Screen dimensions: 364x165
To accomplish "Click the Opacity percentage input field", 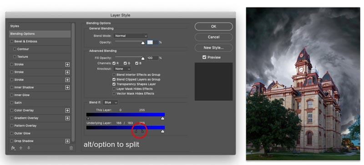I will (153, 42).
